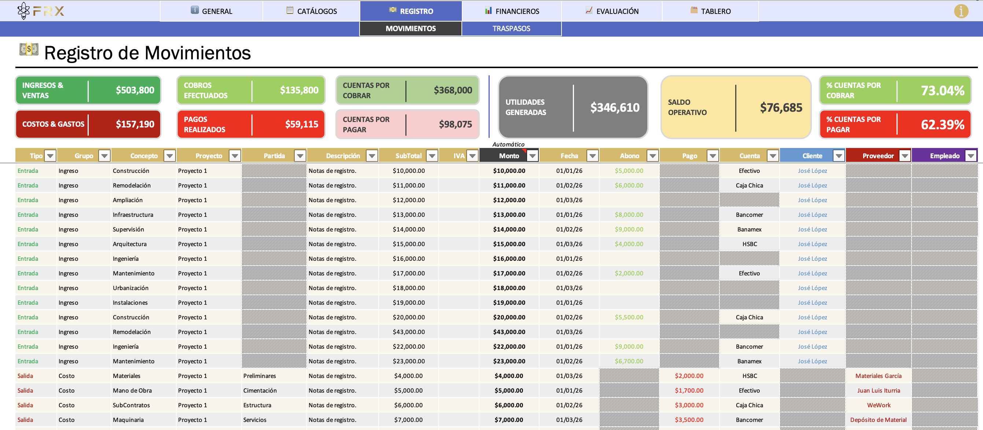This screenshot has height=430, width=983.
Task: Click the Catálogos tab's window icon
Action: click(x=290, y=10)
